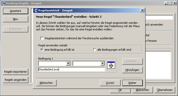Viewport: 178px width, 96px height.
Task: Maximize the Desktop Regeln window
Action: pos(170,3)
